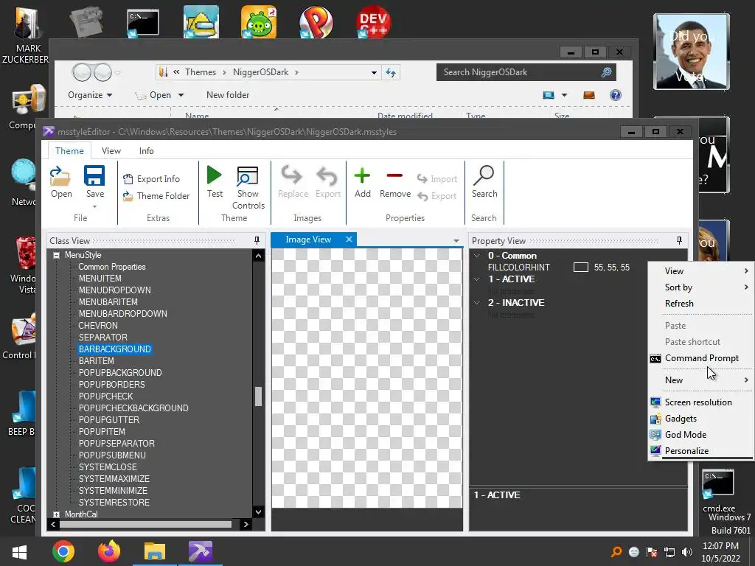Click Themes breadcrumb in Explorer address bar

coord(201,72)
